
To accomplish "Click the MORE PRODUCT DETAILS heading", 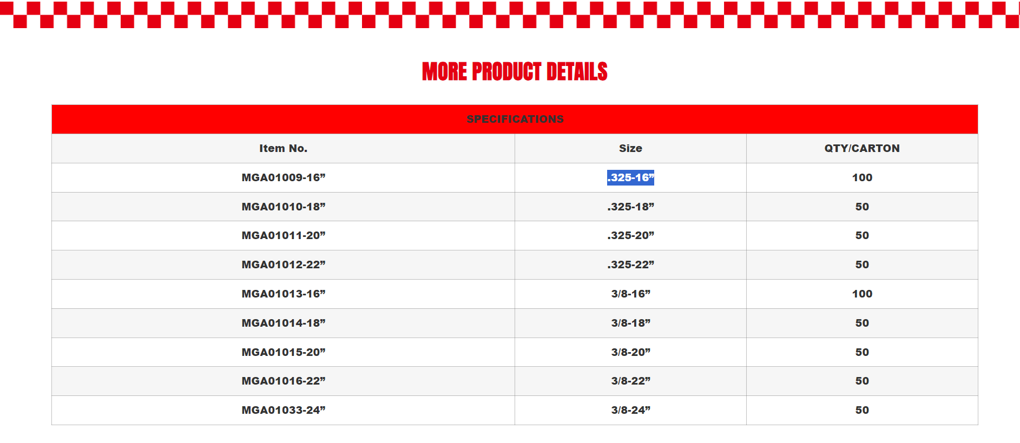I will [x=515, y=71].
